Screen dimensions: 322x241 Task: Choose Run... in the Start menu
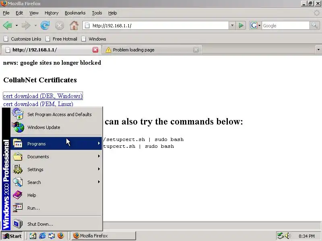(56, 208)
